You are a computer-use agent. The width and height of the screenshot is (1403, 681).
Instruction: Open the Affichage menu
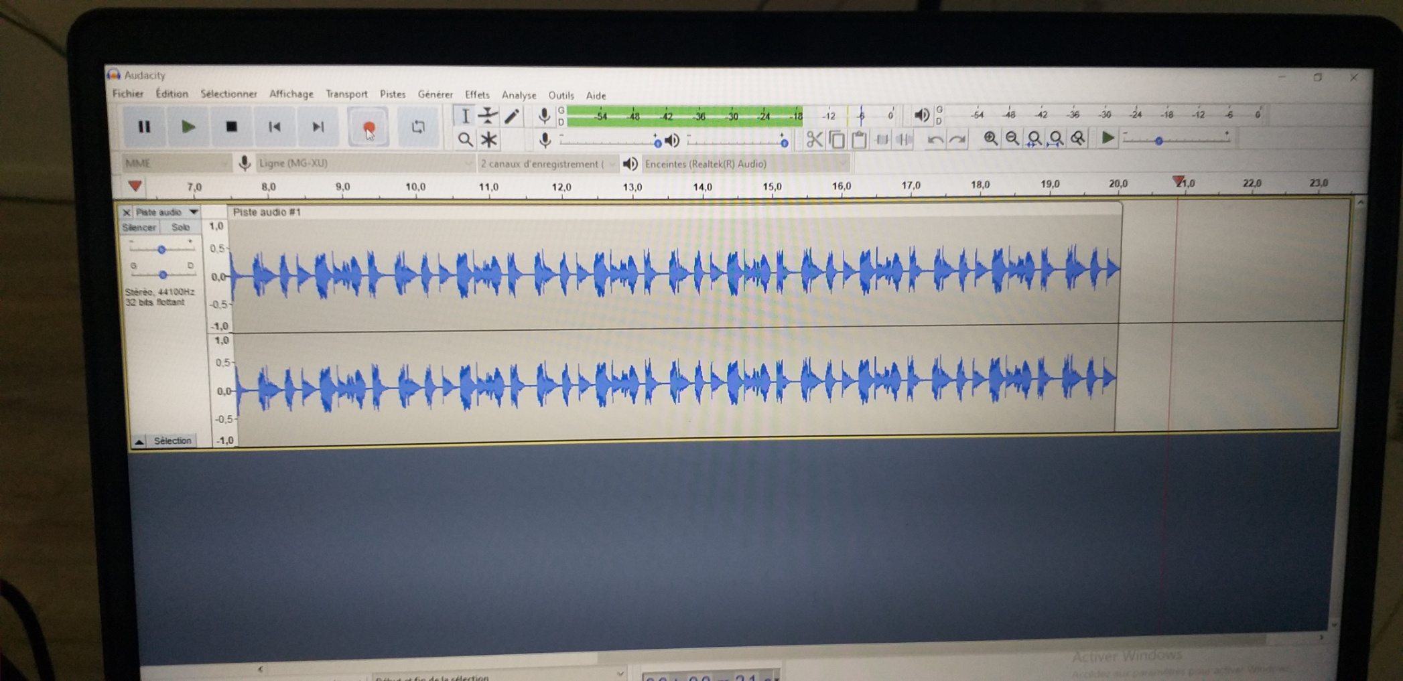pyautogui.click(x=291, y=94)
